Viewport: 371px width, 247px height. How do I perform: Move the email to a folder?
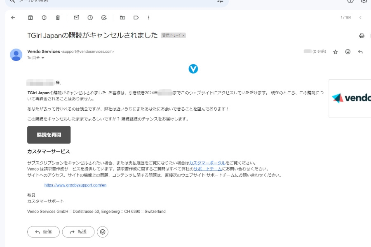(122, 17)
